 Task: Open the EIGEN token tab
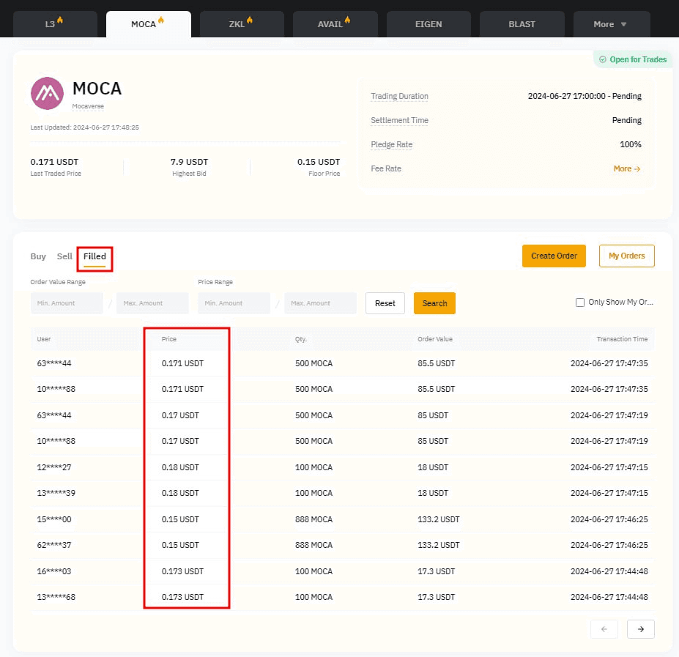click(428, 24)
